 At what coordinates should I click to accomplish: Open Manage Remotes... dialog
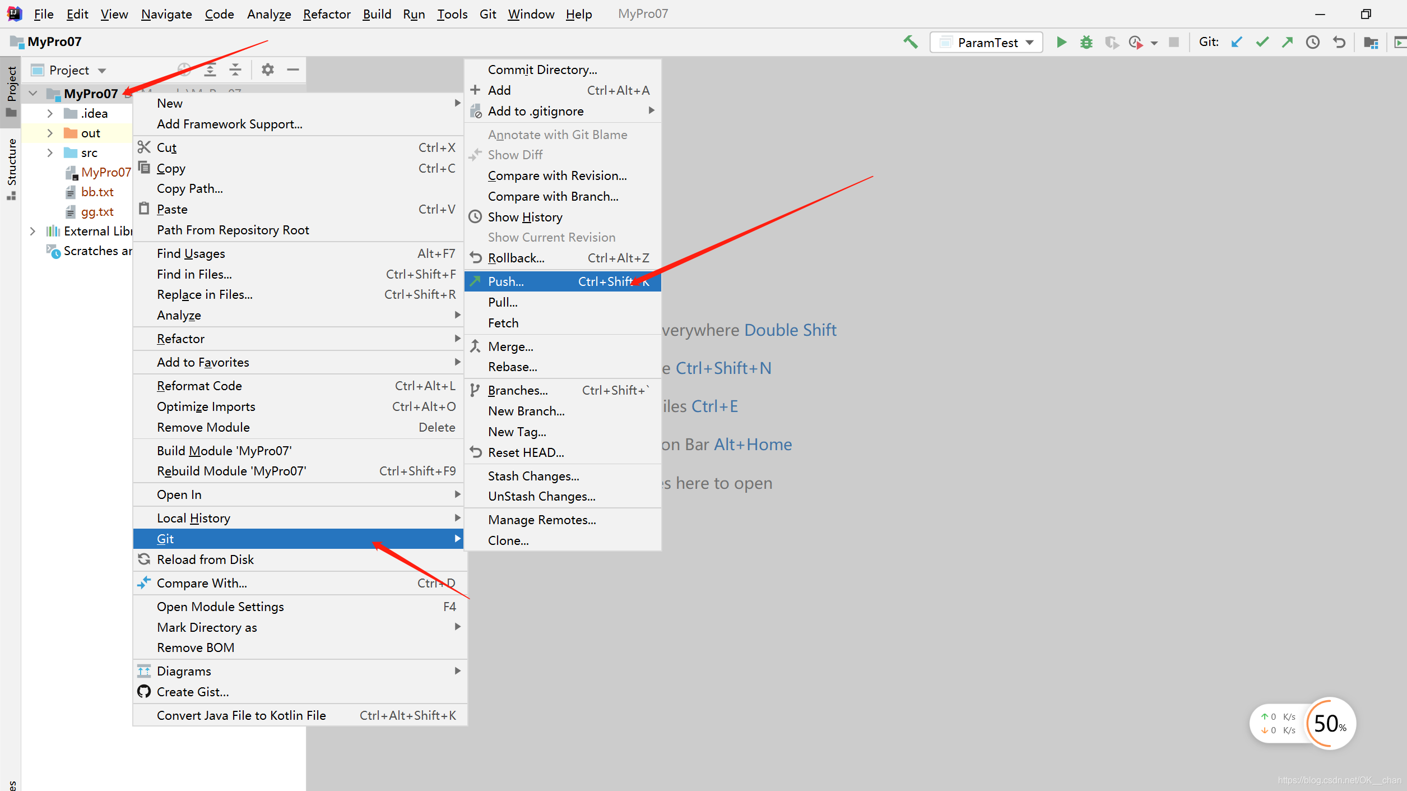pos(563,520)
